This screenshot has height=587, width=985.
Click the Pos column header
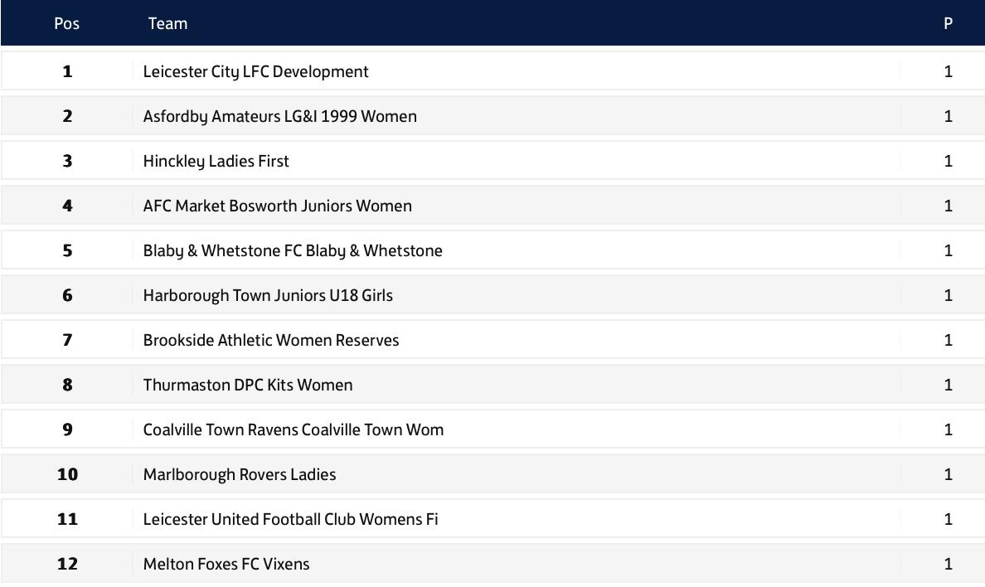[x=66, y=23]
